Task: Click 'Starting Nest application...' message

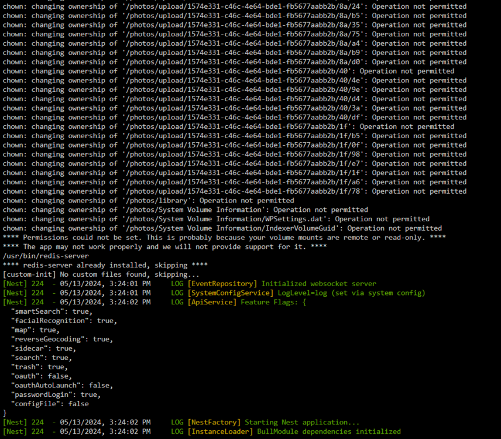Action: [302, 423]
